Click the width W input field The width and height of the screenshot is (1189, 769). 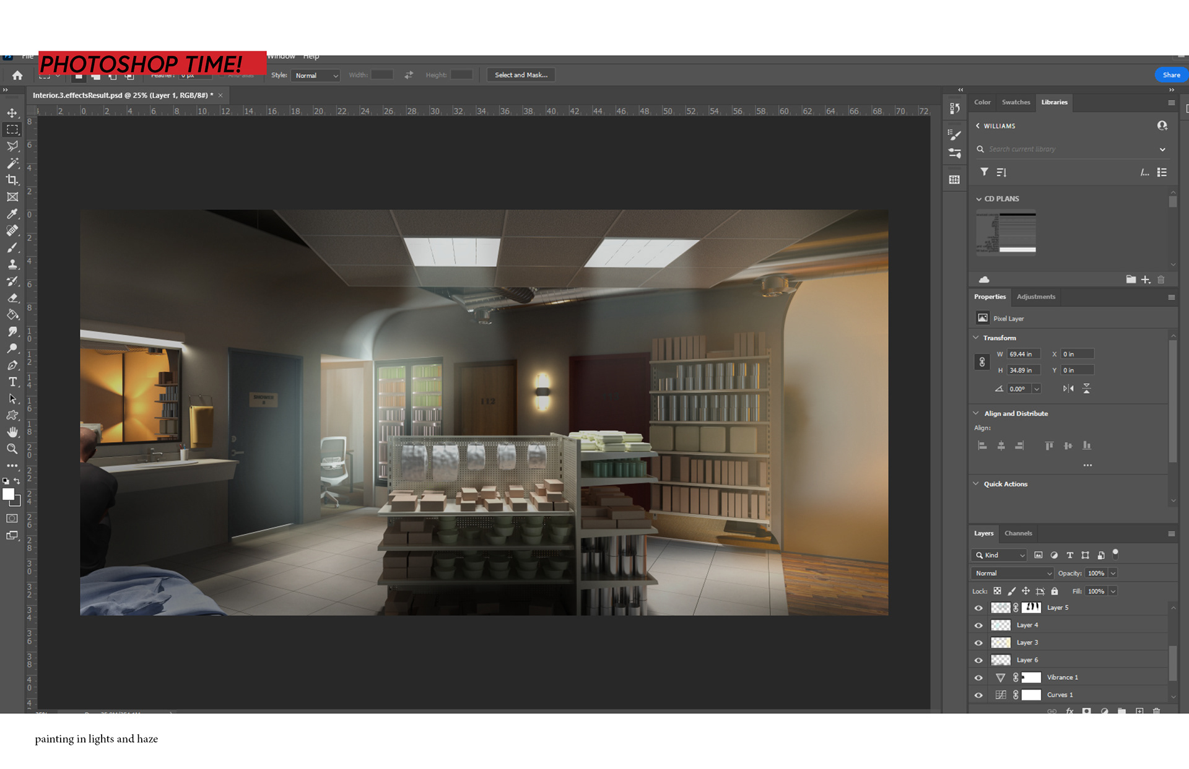1022,354
